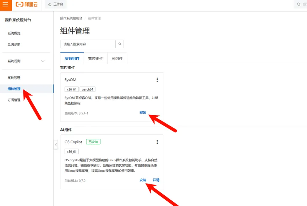This screenshot has height=206, width=307.
Task: Click the top-right search icon
Action: (298, 4)
